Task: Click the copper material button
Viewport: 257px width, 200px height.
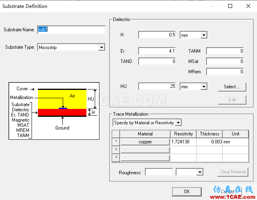Action: 145,142
